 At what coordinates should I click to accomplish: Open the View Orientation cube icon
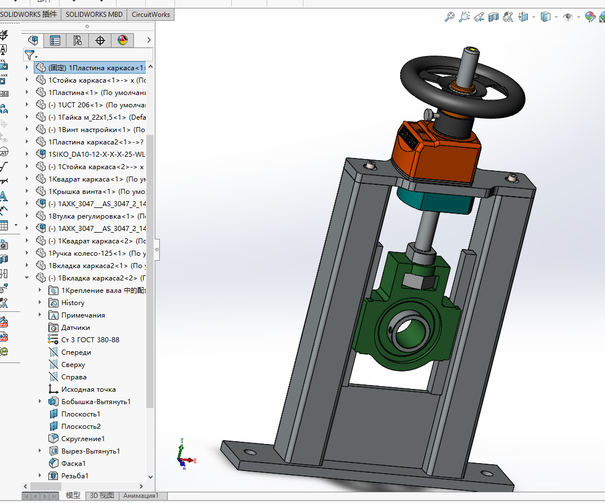[x=523, y=17]
